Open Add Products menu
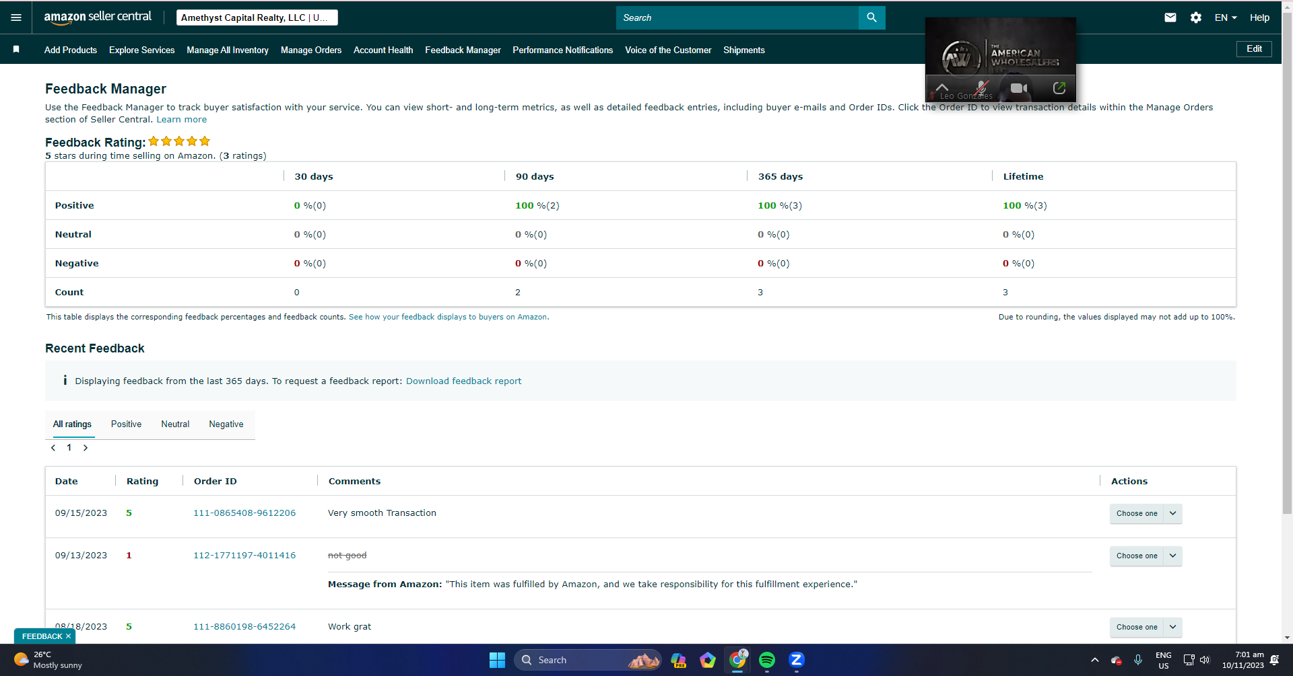The height and width of the screenshot is (676, 1293). point(71,50)
